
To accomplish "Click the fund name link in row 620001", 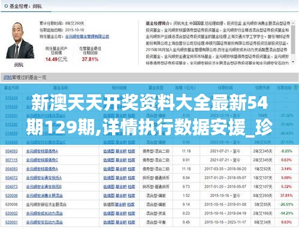I will point(44,222).
